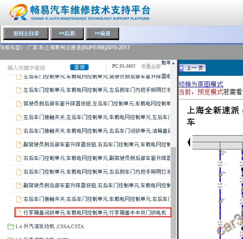This screenshot has width=243, height=239.
Task: Click document icon of 右后车门控制单元…副驾驶员侧后部车窗升降器 row
Action: pyautogui.click(x=19, y=158)
